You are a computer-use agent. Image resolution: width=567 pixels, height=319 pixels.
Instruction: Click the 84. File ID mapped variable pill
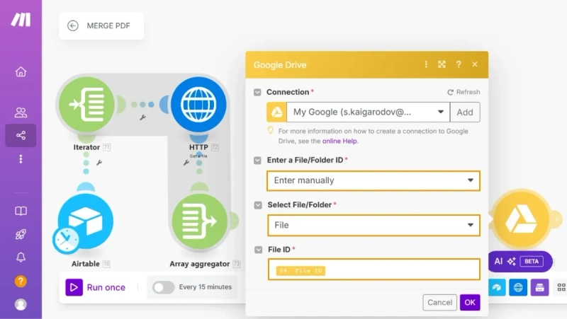tap(301, 271)
